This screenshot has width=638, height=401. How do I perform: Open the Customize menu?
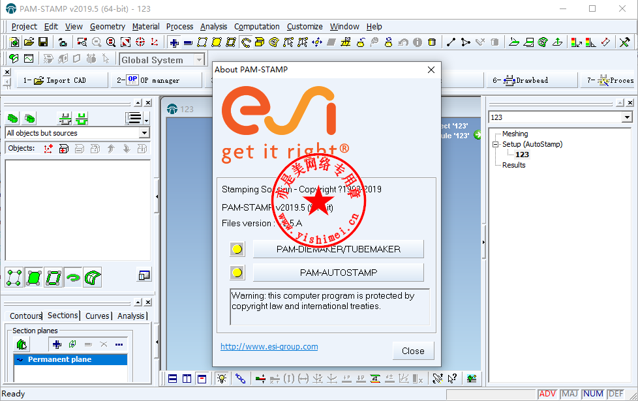pyautogui.click(x=305, y=27)
